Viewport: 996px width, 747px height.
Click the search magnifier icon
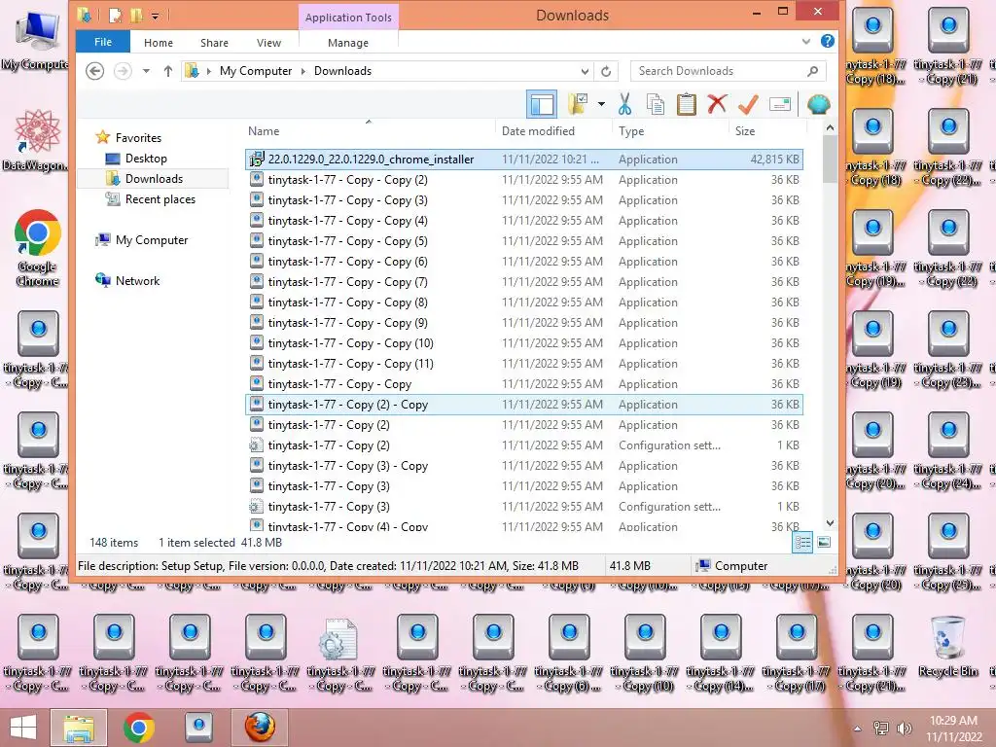point(812,71)
